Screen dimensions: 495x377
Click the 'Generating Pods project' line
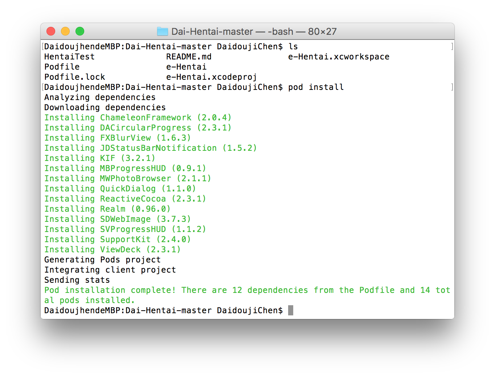click(x=102, y=260)
